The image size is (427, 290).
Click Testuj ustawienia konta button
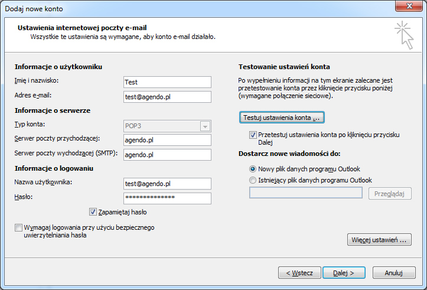[282, 118]
